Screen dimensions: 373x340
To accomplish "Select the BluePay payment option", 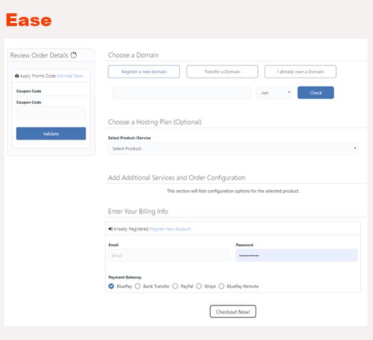I will click(x=111, y=286).
